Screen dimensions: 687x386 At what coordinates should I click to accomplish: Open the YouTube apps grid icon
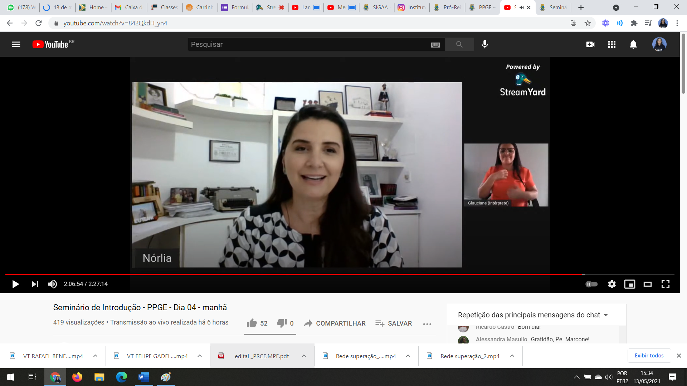click(612, 44)
